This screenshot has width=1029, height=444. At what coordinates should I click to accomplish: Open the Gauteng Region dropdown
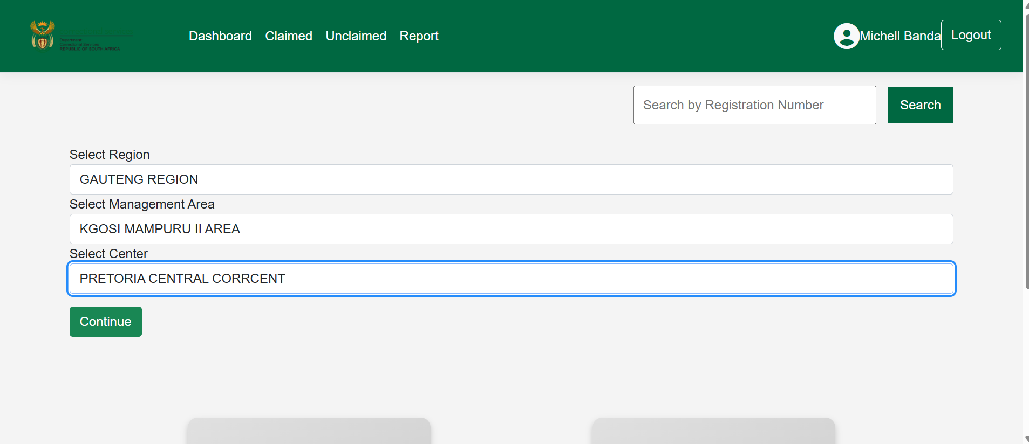pyautogui.click(x=511, y=179)
